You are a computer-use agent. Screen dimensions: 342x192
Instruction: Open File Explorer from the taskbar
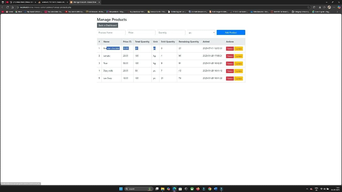162,189
